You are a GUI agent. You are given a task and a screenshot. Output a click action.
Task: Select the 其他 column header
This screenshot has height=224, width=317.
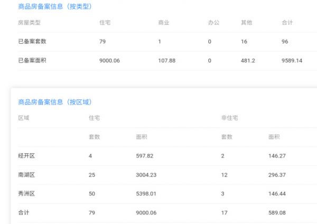(246, 22)
